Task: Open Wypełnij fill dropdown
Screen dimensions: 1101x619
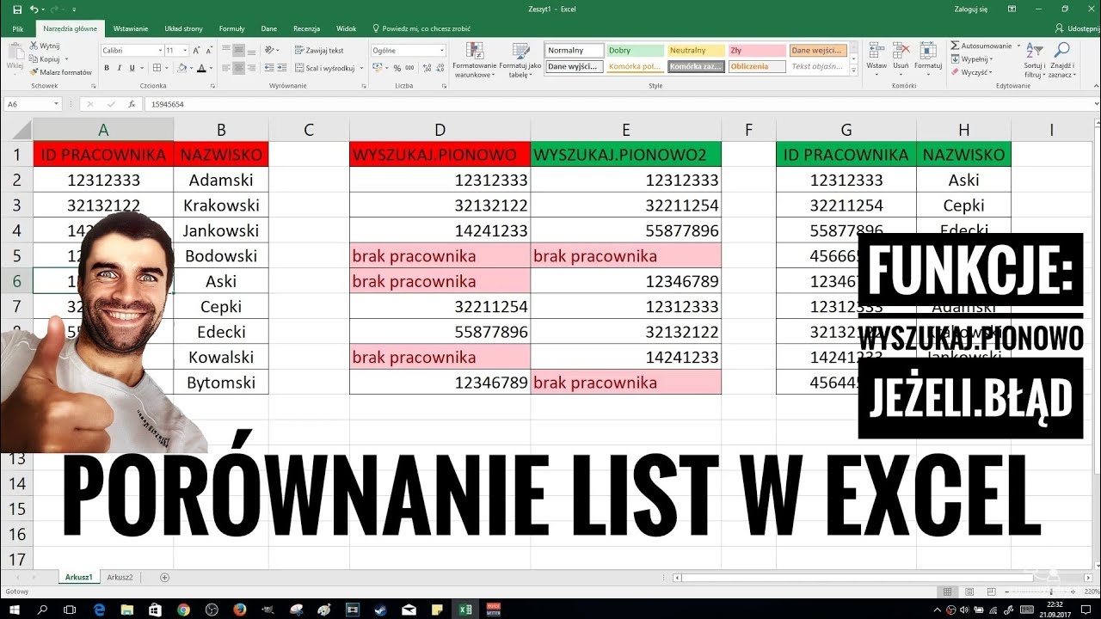Action: click(972, 59)
